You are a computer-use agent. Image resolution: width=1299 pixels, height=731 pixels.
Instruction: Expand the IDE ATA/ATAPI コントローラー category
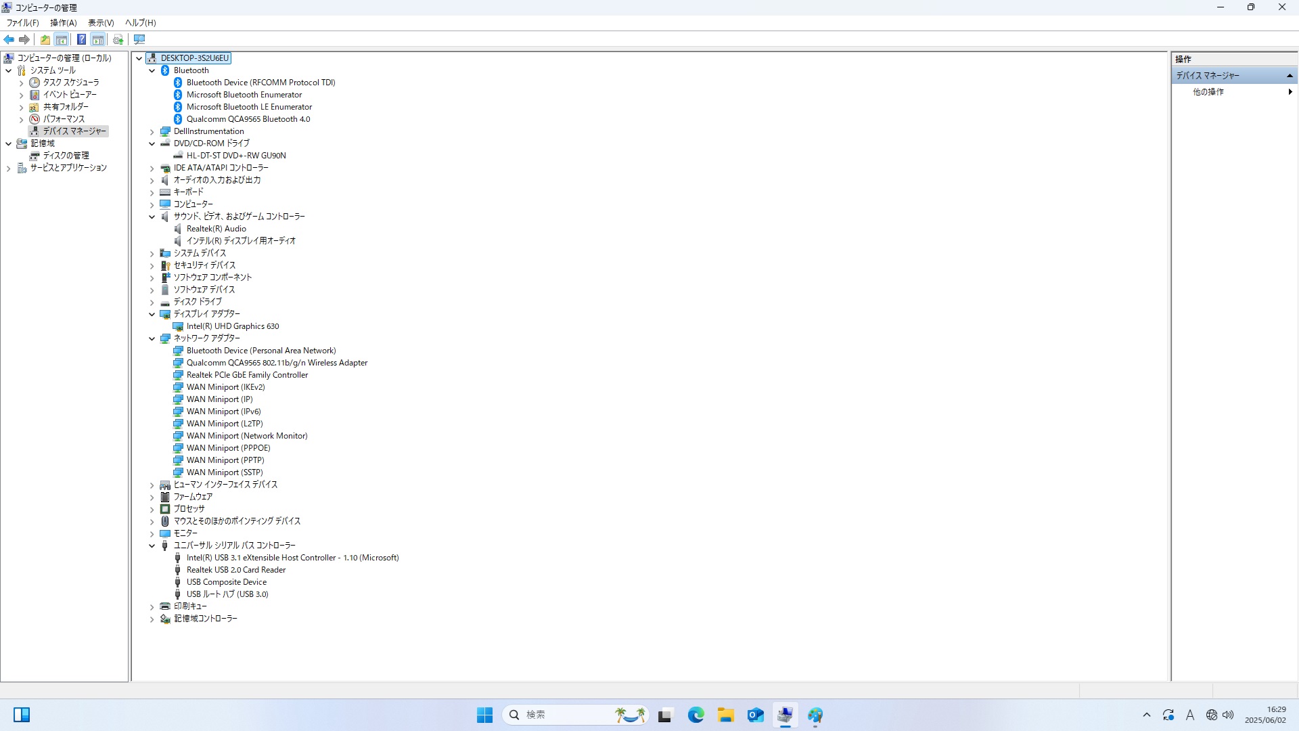(x=152, y=168)
